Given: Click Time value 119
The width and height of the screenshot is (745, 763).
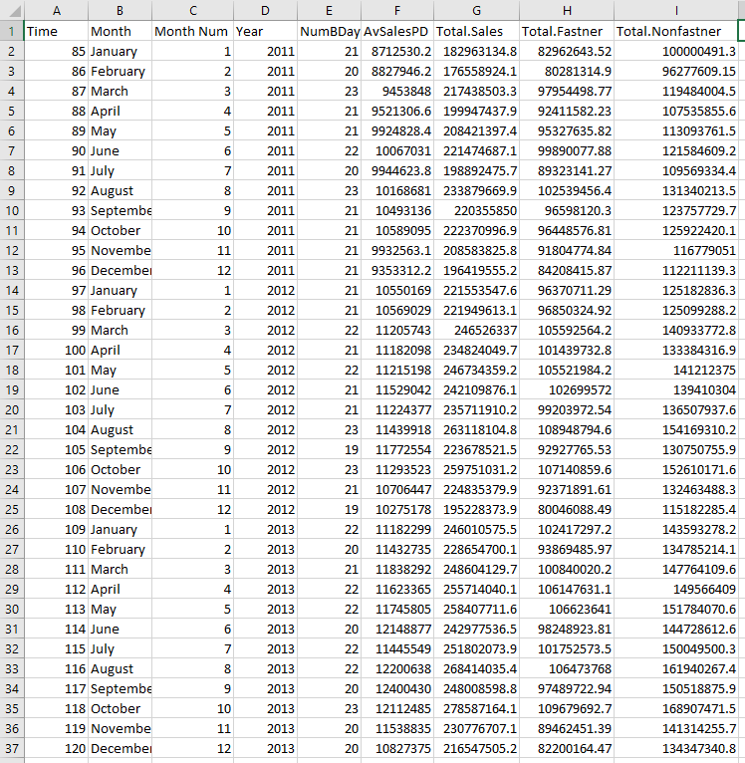Looking at the screenshot, I should [x=56, y=728].
